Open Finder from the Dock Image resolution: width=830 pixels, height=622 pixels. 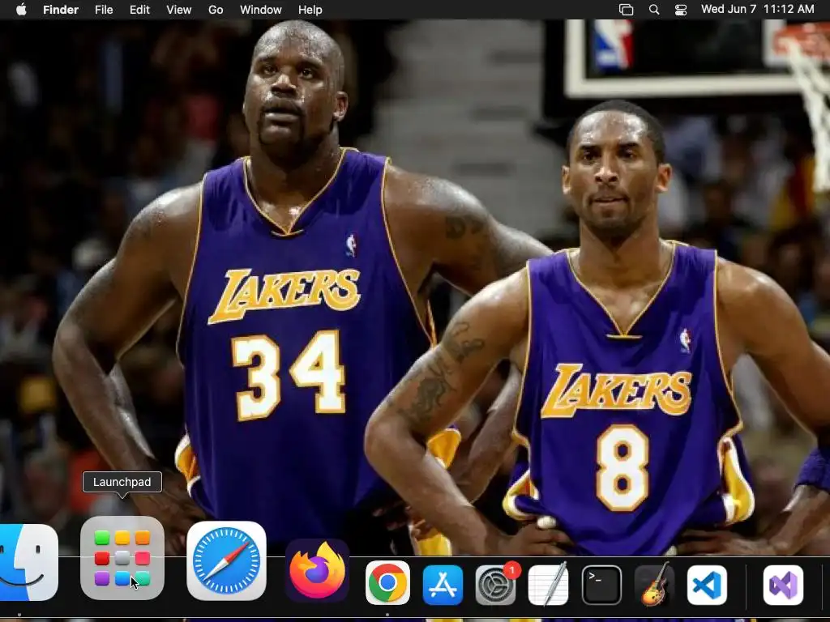coord(28,562)
